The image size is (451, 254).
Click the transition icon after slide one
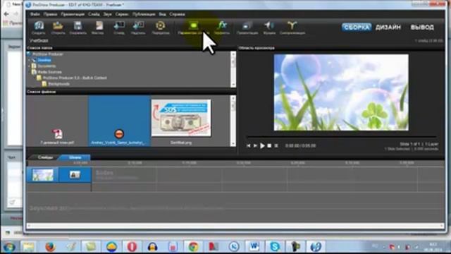click(75, 175)
